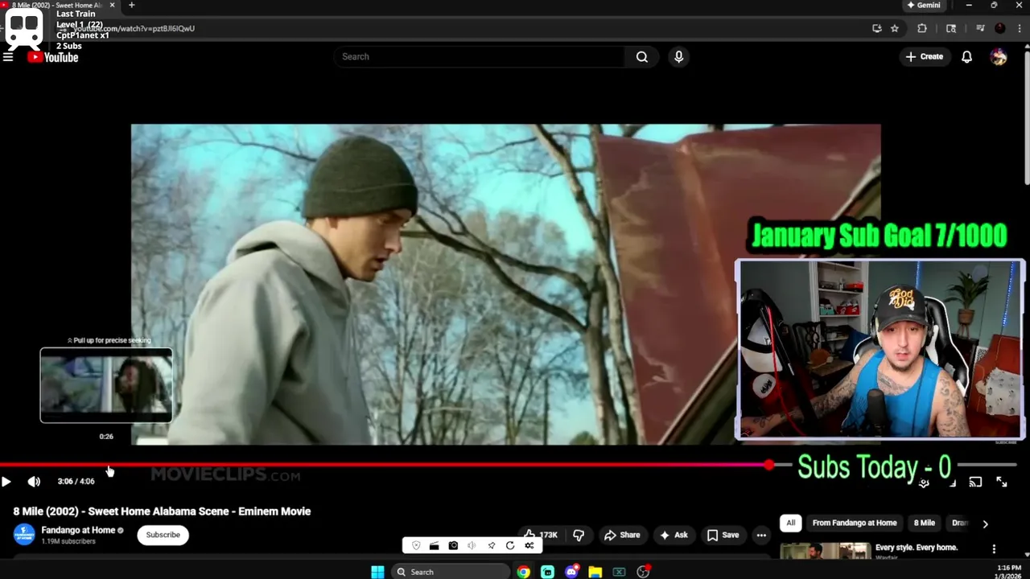Go to YouTube home via the logo
This screenshot has width=1030, height=579.
coord(53,57)
